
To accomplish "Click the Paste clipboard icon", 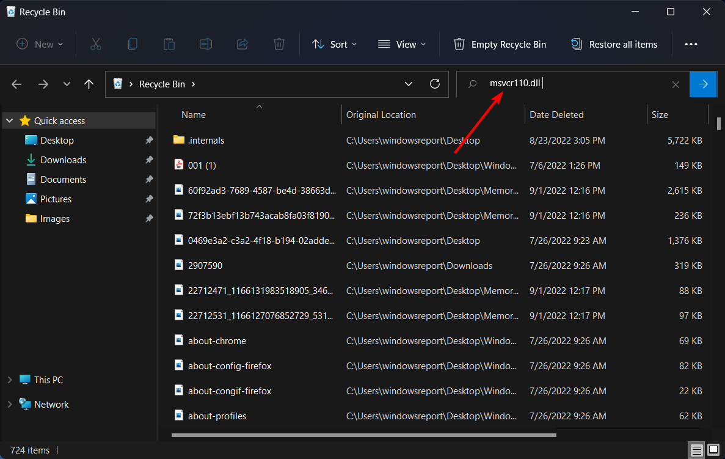I will pyautogui.click(x=169, y=44).
